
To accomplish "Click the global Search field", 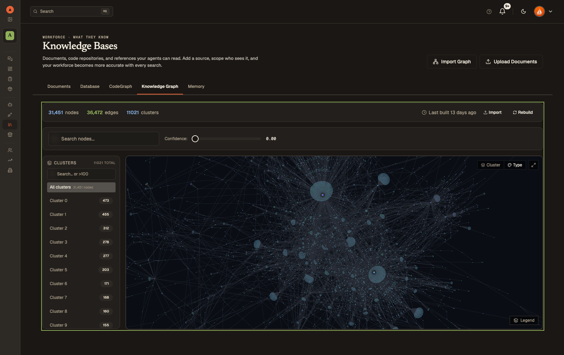I will [72, 11].
